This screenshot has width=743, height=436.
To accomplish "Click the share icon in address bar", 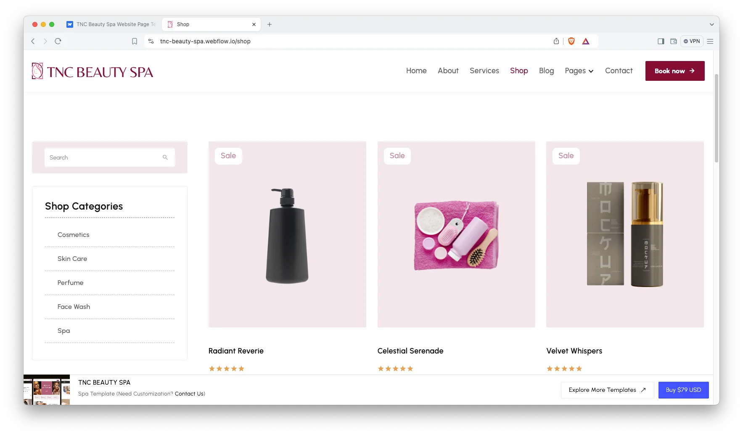I will [x=556, y=41].
